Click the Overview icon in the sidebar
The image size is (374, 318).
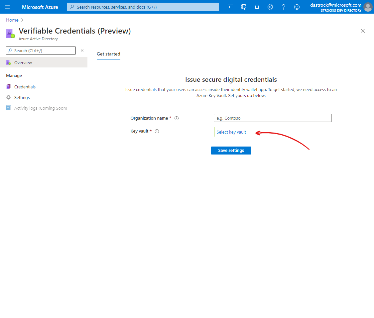8,62
